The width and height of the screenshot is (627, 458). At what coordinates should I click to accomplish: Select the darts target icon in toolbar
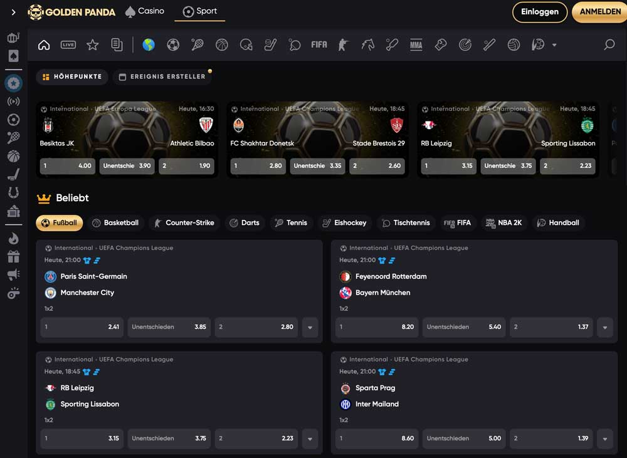coord(465,44)
